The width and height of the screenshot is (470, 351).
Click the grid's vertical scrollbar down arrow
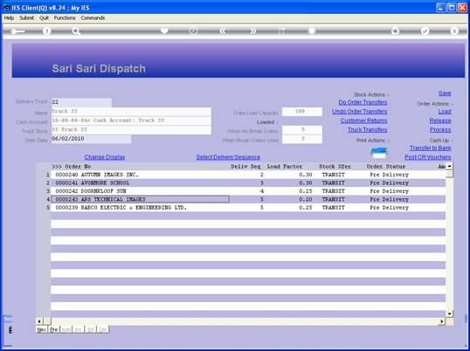click(x=449, y=313)
